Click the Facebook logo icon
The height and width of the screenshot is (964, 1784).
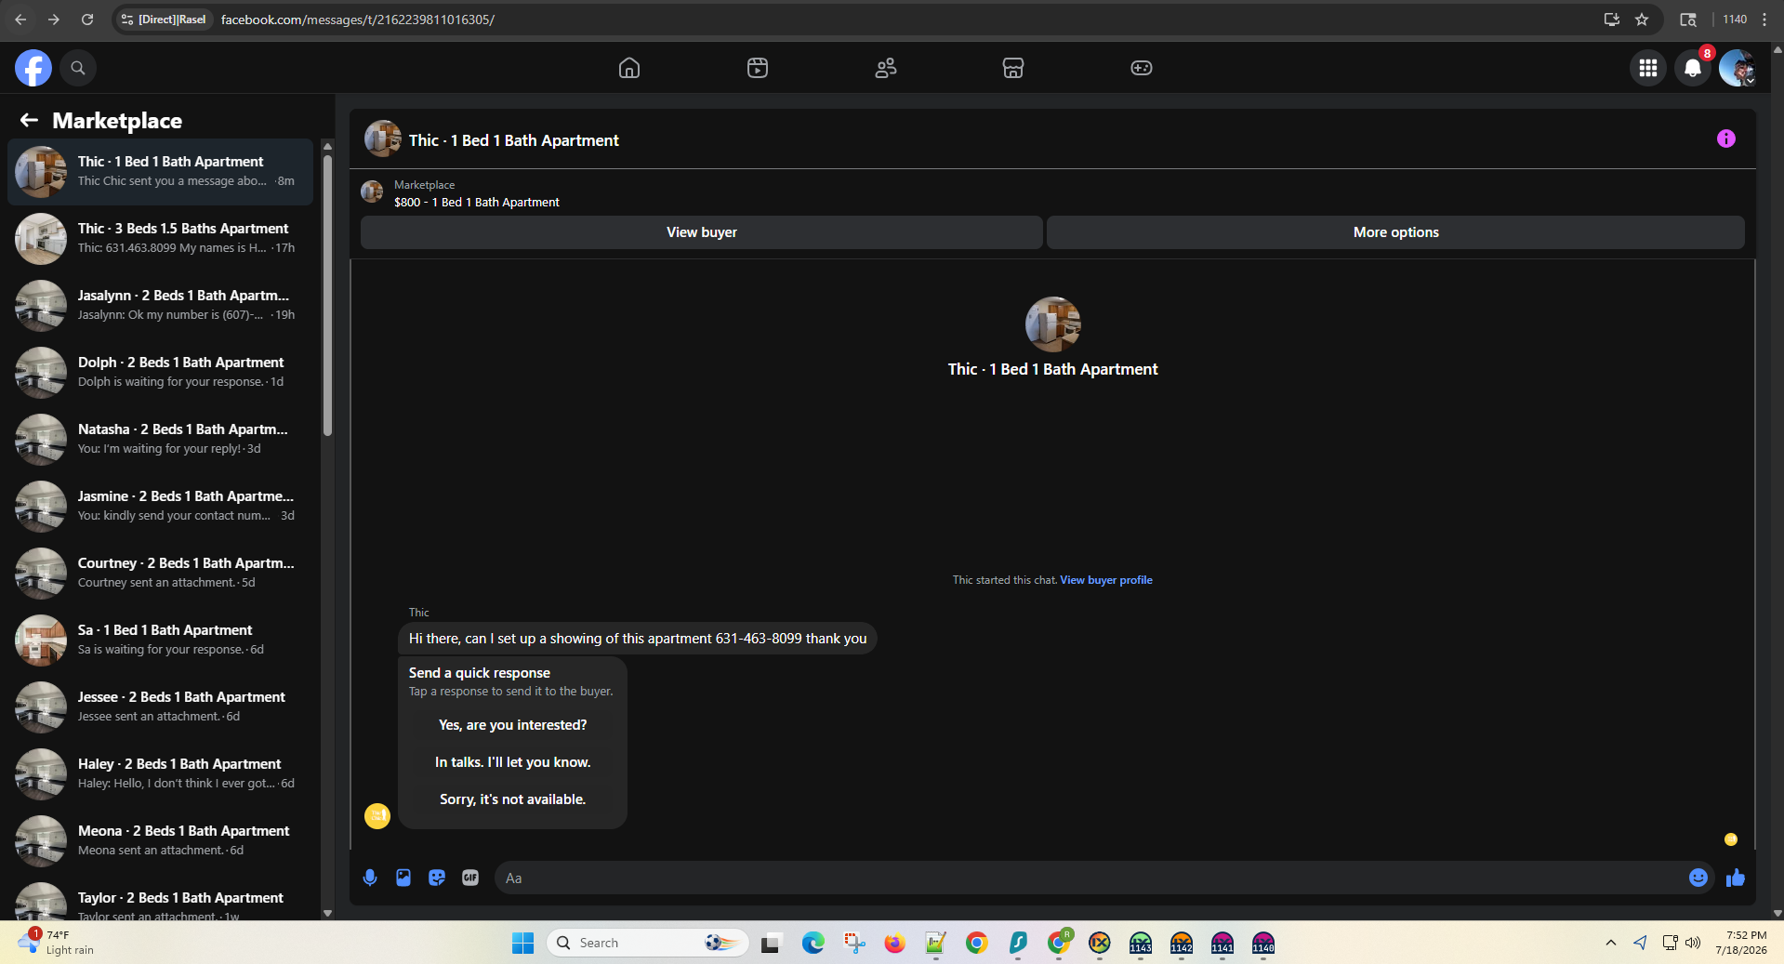point(33,68)
